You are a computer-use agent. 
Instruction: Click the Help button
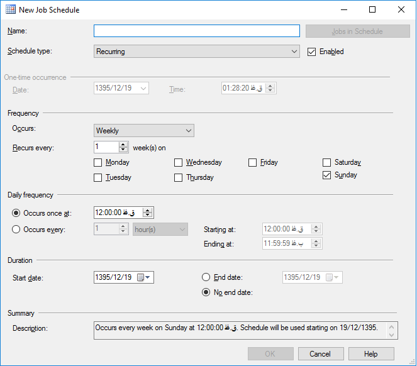371,353
